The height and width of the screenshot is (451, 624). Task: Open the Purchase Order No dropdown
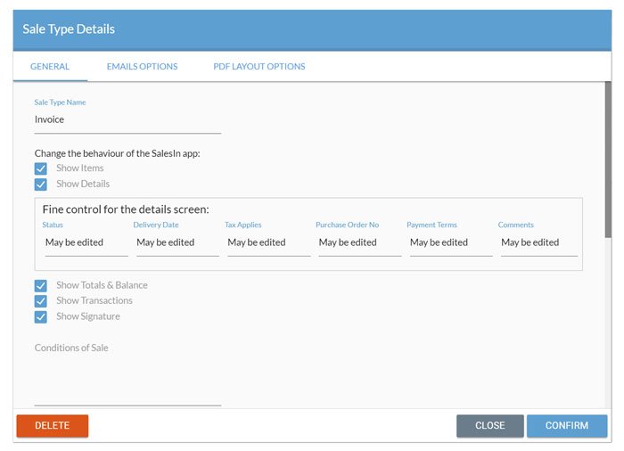tap(360, 242)
